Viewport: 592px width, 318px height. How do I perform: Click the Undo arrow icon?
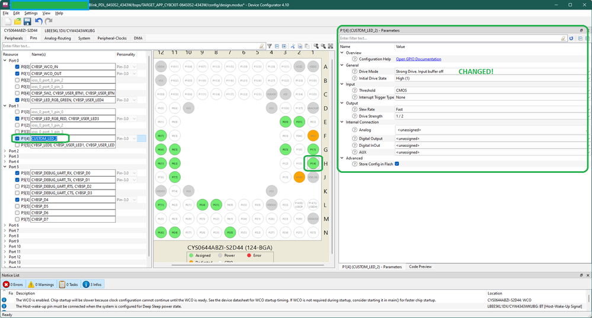click(39, 21)
